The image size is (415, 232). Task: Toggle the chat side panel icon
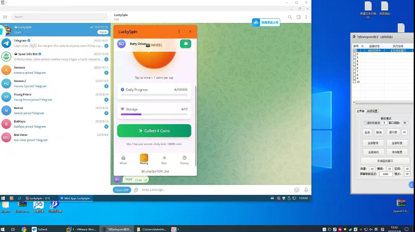coord(298,17)
